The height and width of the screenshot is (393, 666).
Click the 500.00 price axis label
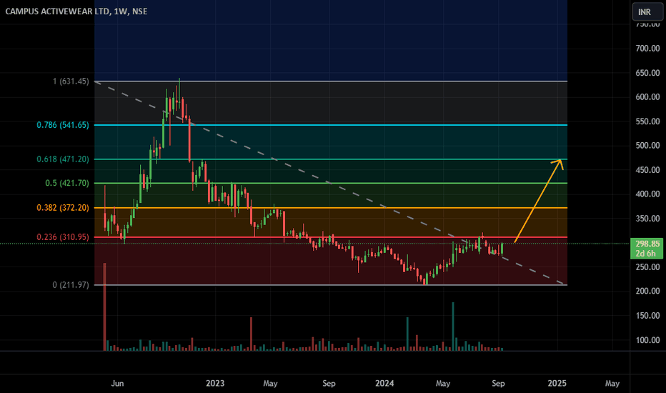click(647, 146)
